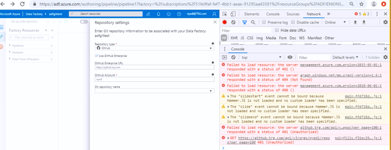Viewport: 391px width, 150px height.
Task: Switch to the Sources tab
Action: (x=293, y=14)
